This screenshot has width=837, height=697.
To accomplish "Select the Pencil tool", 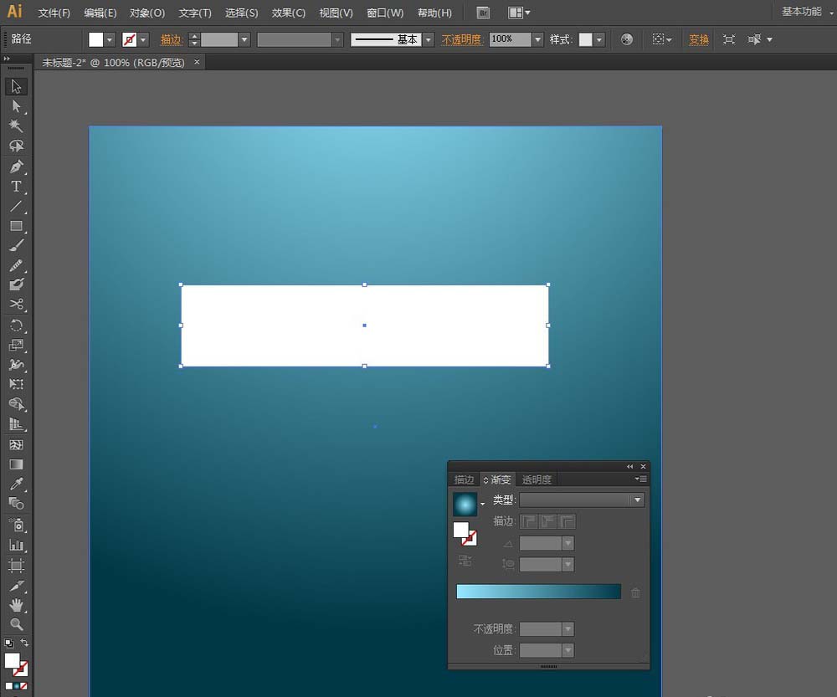I will click(16, 265).
